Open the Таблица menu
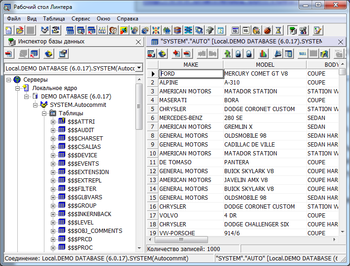This screenshot has height=266, width=350. [x=54, y=19]
